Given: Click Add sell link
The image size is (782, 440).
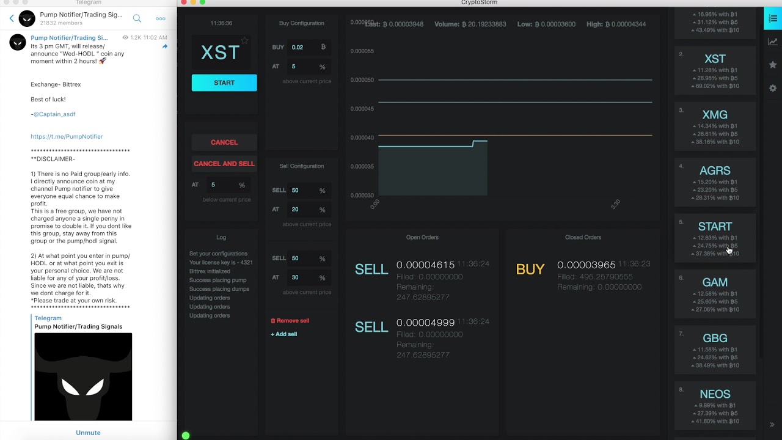Looking at the screenshot, I should coord(284,334).
